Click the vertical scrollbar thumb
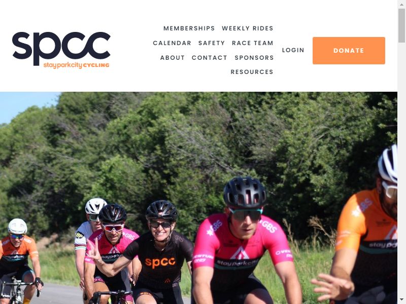Screen dimensions: 406x304 [x=401, y=26]
